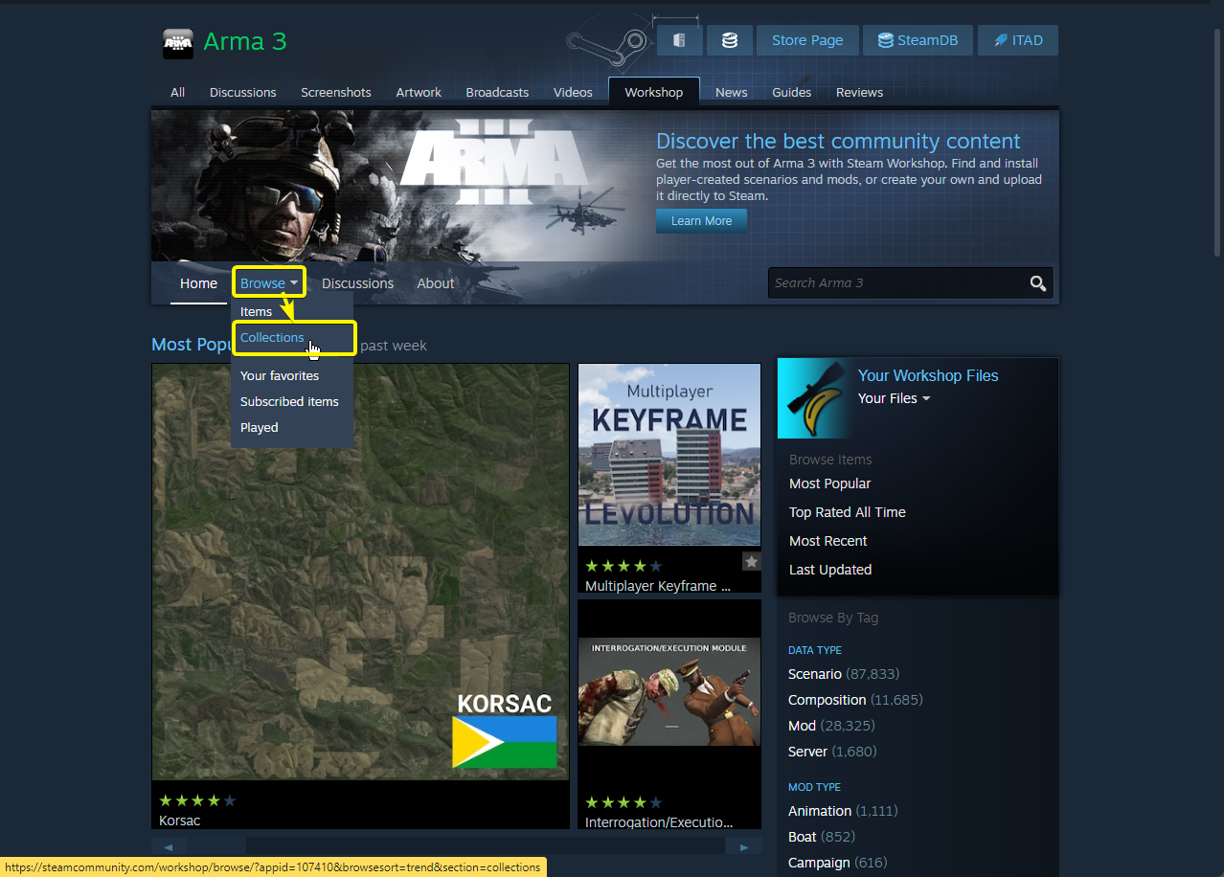Choose Items from the Browse menu
1224x877 pixels.
click(x=256, y=311)
